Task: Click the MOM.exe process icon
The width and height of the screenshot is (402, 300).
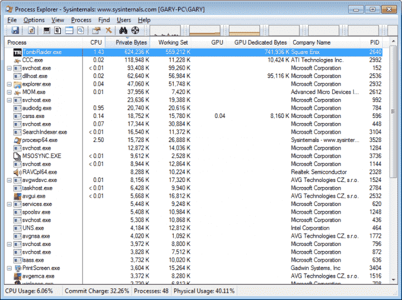Action: click(x=17, y=92)
